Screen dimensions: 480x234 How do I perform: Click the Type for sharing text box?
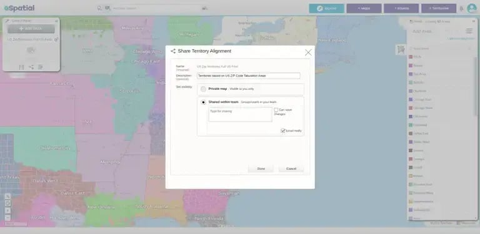coord(240,115)
